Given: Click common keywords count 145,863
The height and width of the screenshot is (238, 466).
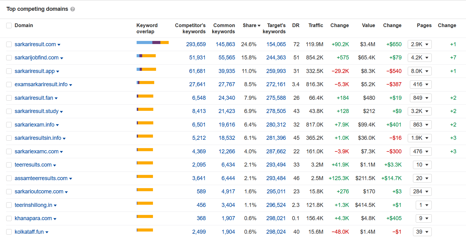Looking at the screenshot, I should [x=225, y=44].
